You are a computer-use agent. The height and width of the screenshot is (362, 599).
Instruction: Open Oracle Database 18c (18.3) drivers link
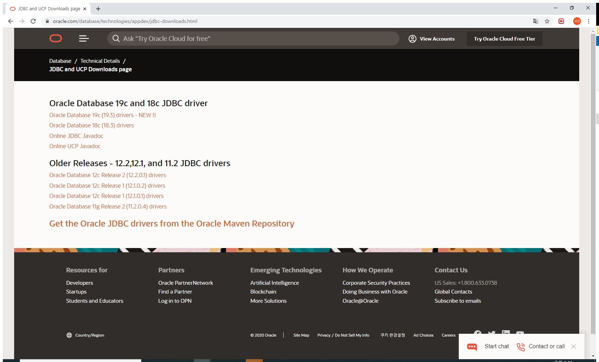(x=91, y=125)
